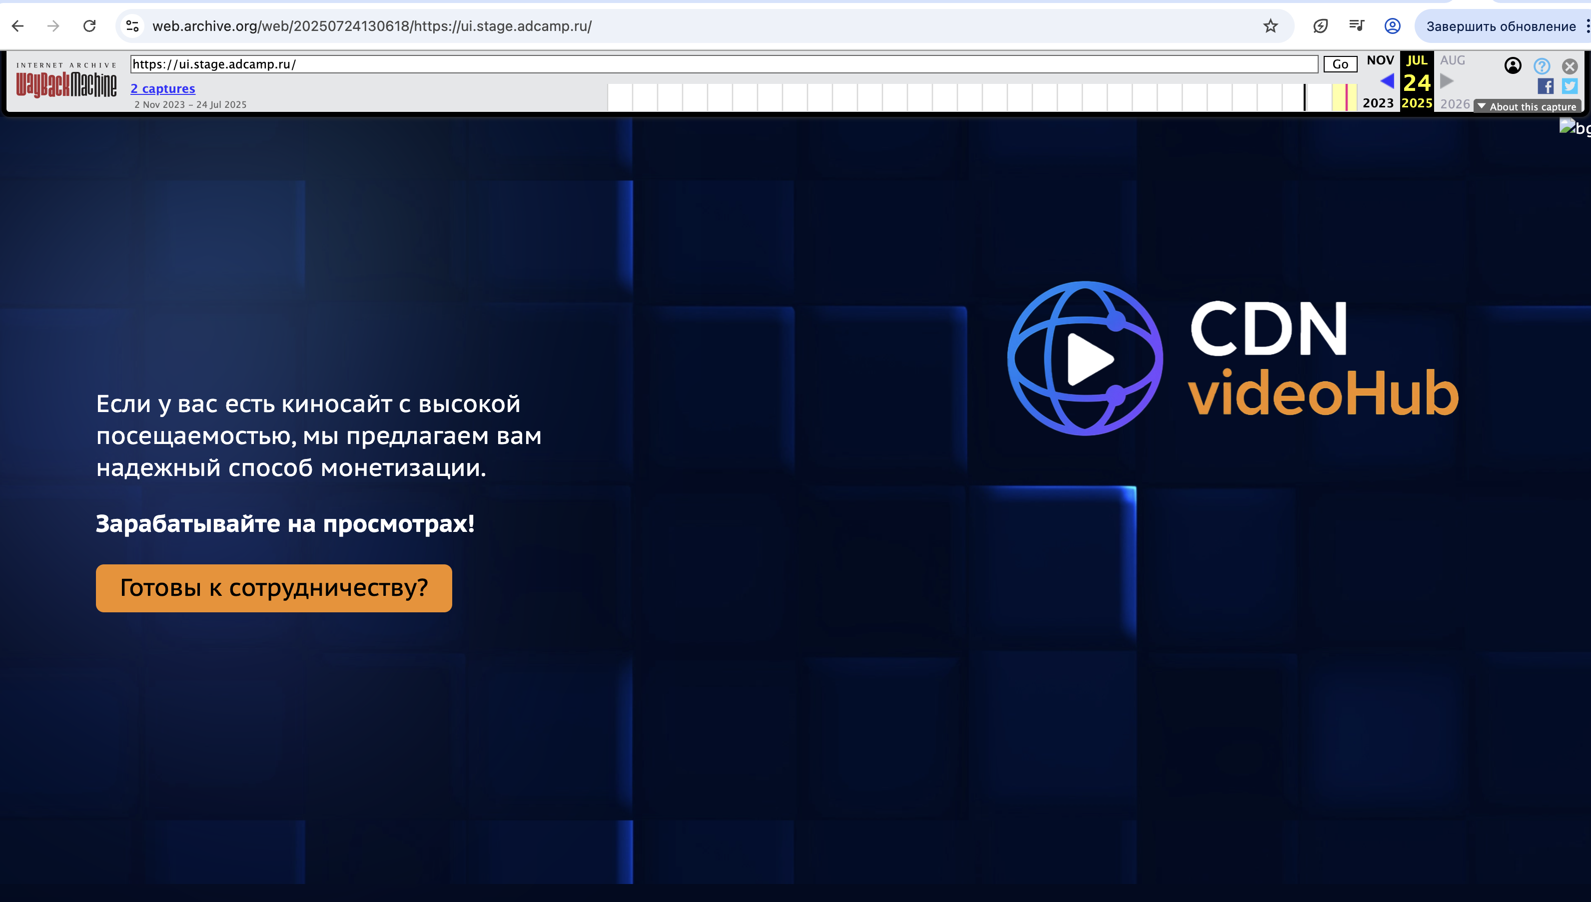The image size is (1591, 902).
Task: Share capture on Facebook
Action: [x=1545, y=86]
